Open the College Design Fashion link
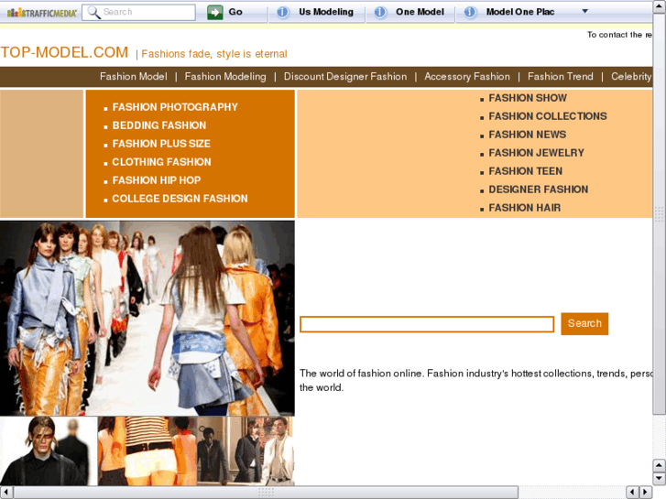The image size is (666, 499). [x=180, y=199]
